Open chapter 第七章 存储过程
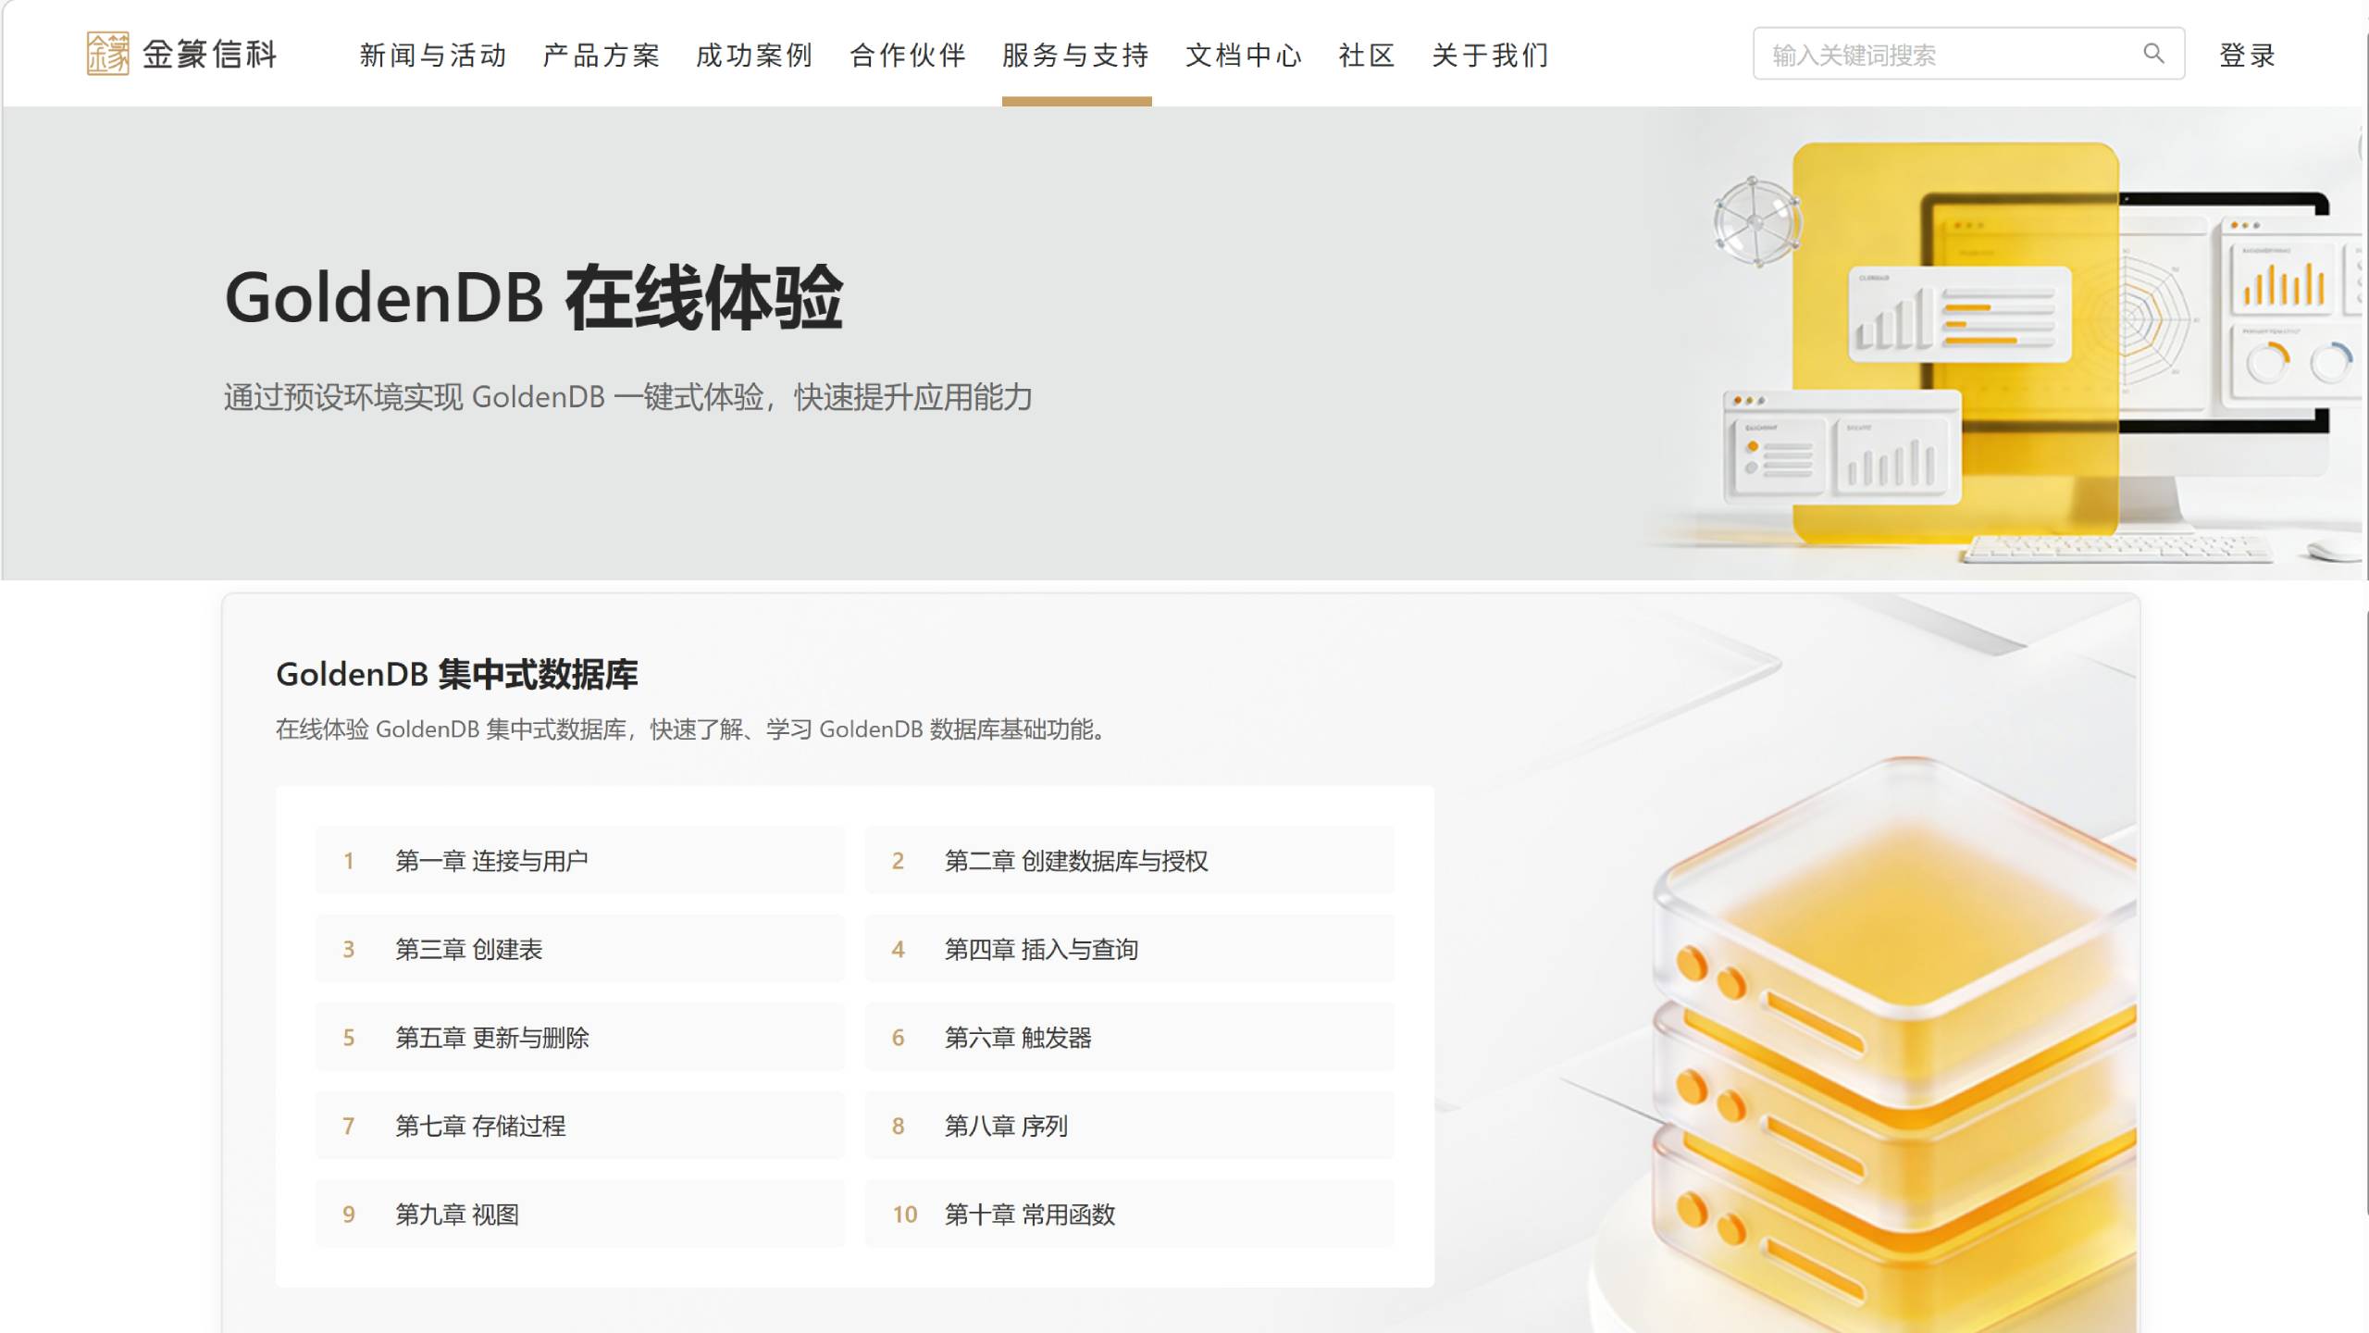 (x=579, y=1126)
